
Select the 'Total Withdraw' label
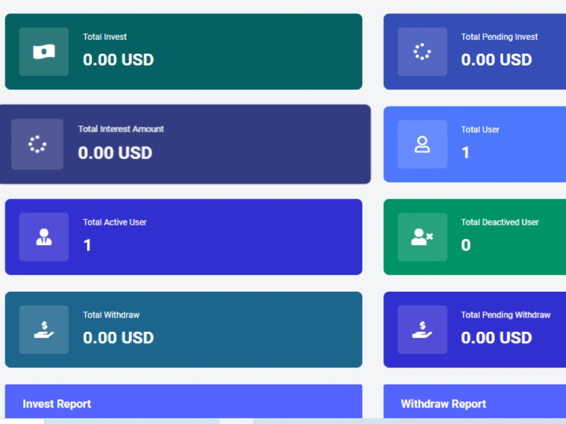pos(111,315)
